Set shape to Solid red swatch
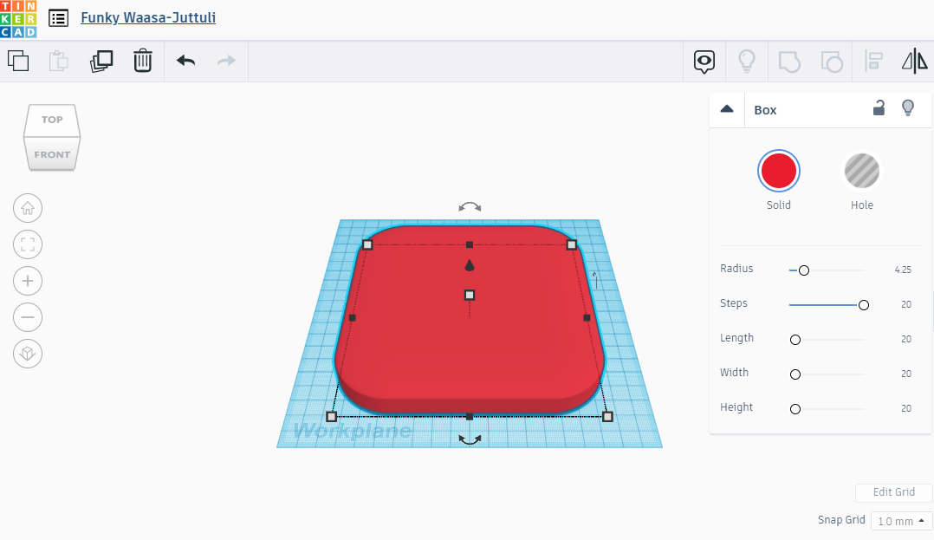Image resolution: width=934 pixels, height=540 pixels. coord(779,171)
